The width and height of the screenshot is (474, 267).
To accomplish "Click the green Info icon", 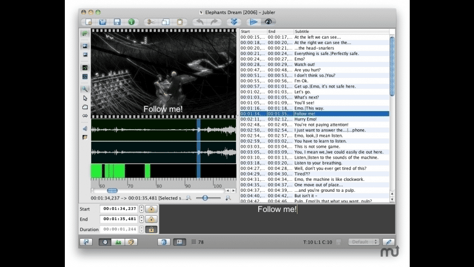I will tap(131, 22).
